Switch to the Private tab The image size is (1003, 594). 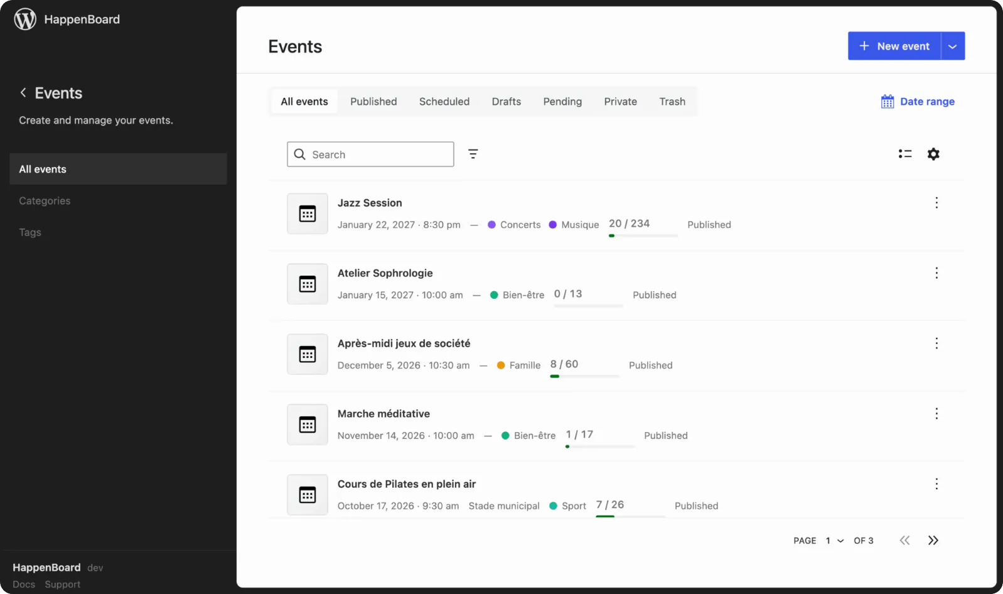point(621,102)
